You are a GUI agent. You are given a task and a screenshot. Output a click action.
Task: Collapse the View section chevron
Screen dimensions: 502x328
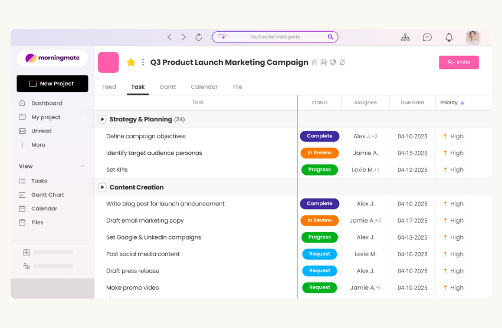tap(83, 166)
